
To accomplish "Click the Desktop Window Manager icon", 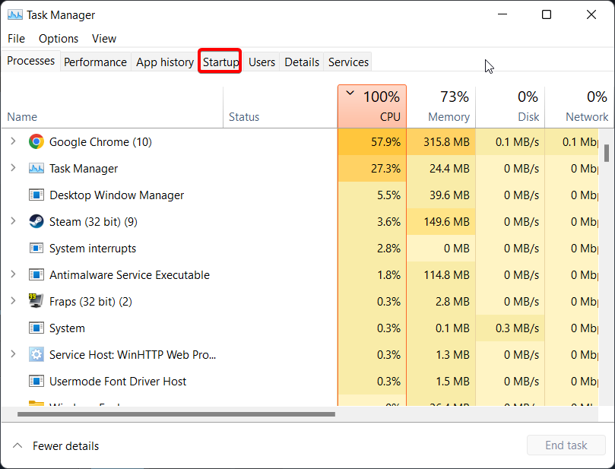I will point(36,195).
